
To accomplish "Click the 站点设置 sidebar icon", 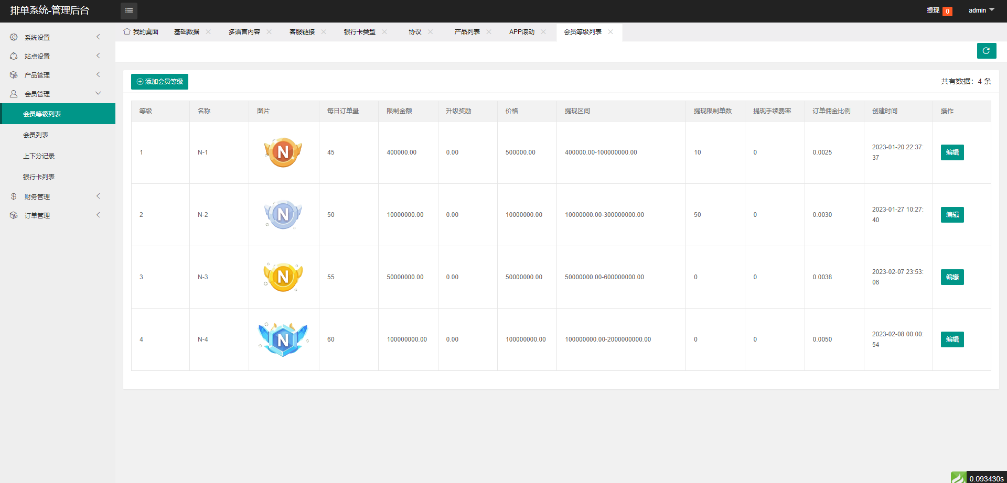I will click(x=13, y=56).
